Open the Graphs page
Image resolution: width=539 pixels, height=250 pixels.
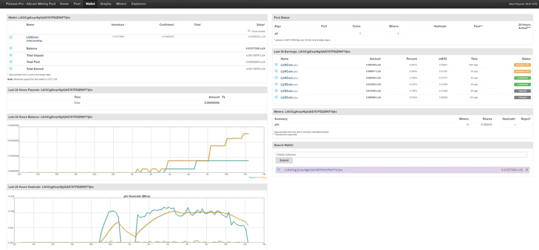(106, 4)
